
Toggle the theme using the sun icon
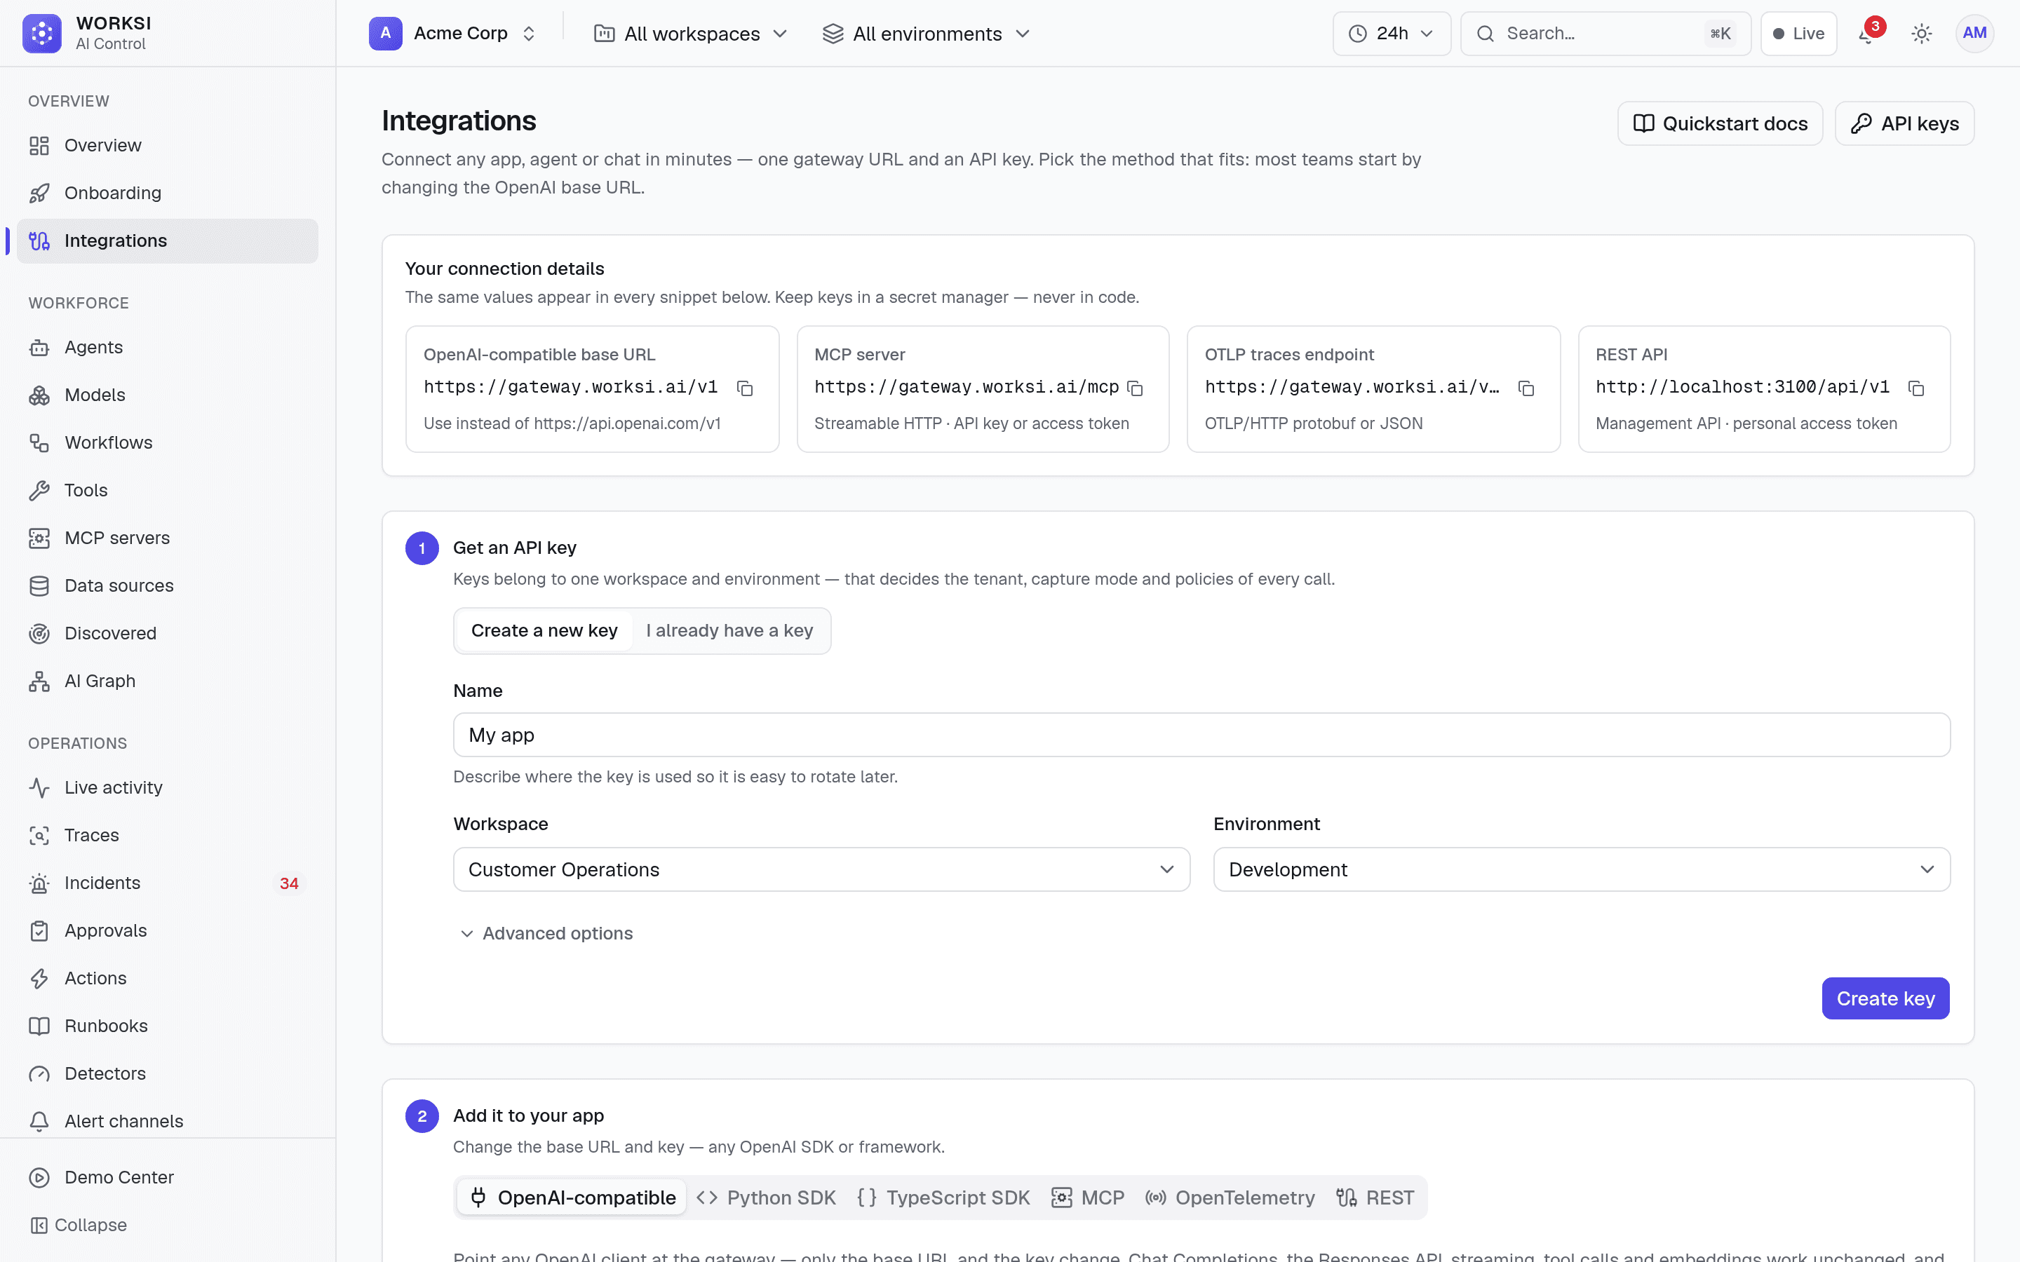click(x=1922, y=34)
